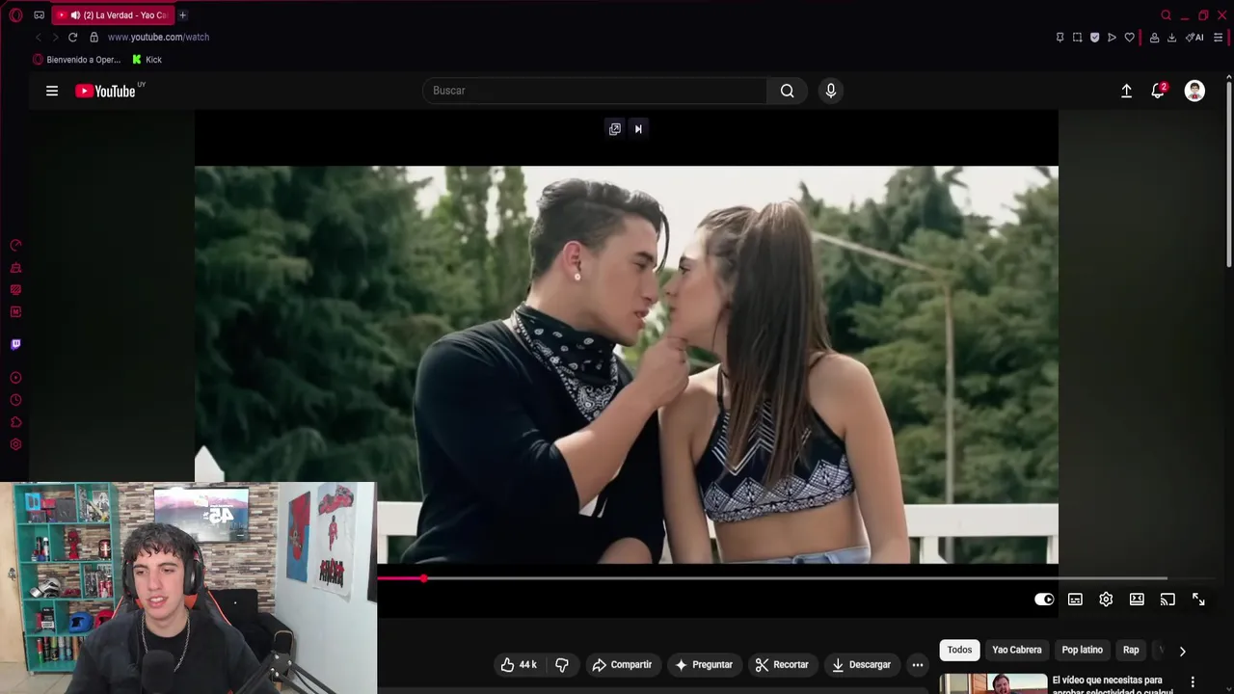Open a new browser tab

pos(182,15)
